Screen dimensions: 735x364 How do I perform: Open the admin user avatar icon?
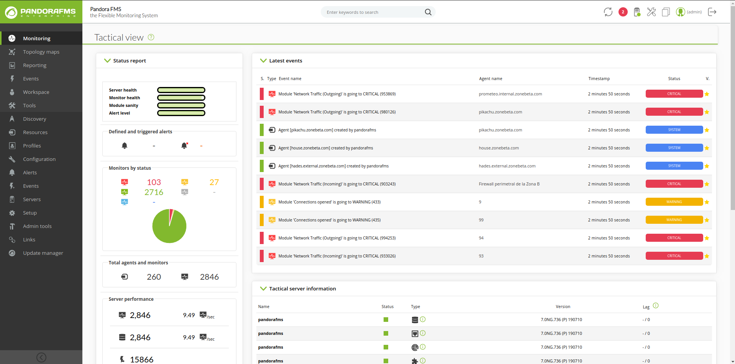point(681,12)
